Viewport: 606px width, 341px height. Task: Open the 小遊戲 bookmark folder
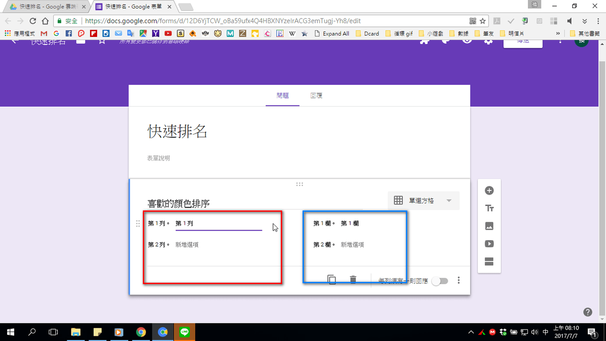pyautogui.click(x=431, y=34)
